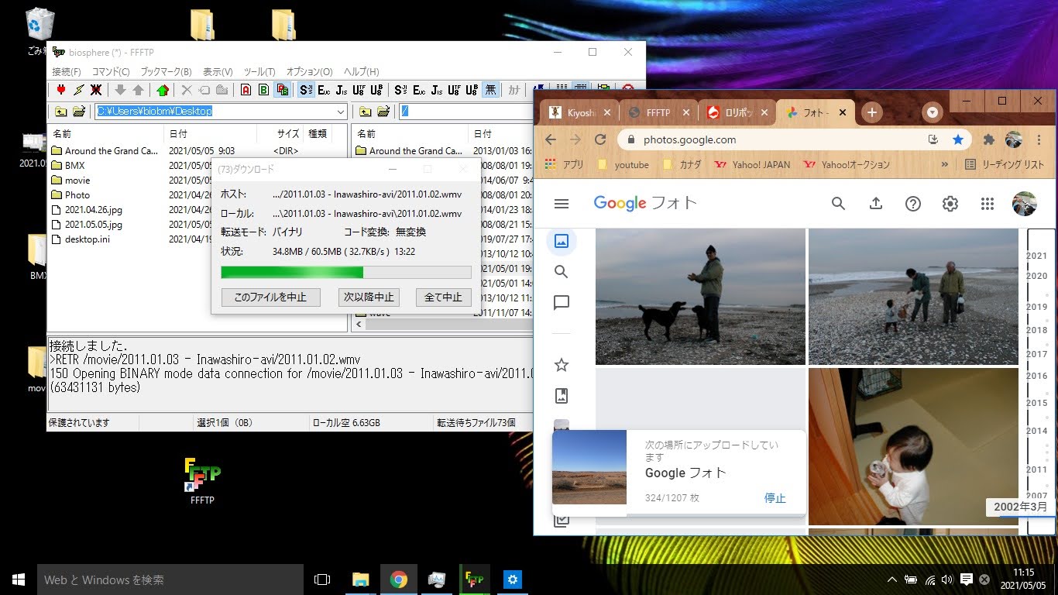Toggle local Shift-JIS kanji code button
This screenshot has width=1058, height=595.
tap(306, 90)
